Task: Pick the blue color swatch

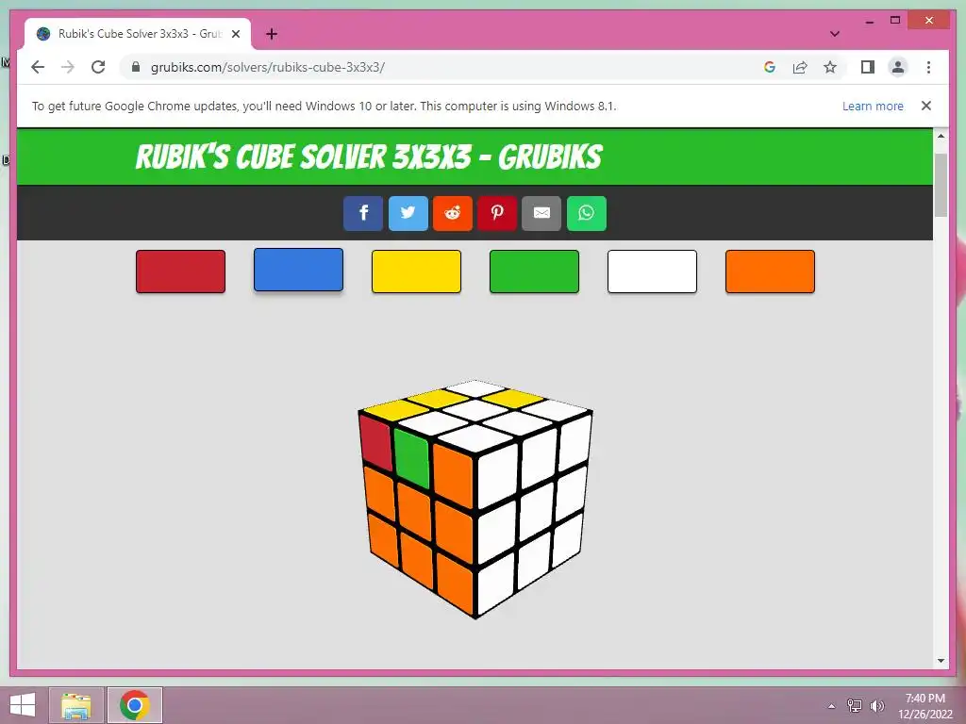Action: tap(298, 270)
